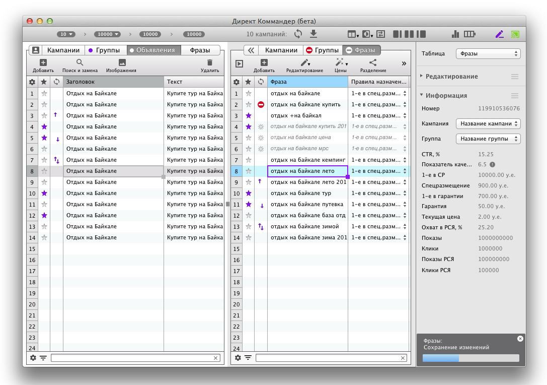Open the Изображения (images) tool

tap(121, 66)
